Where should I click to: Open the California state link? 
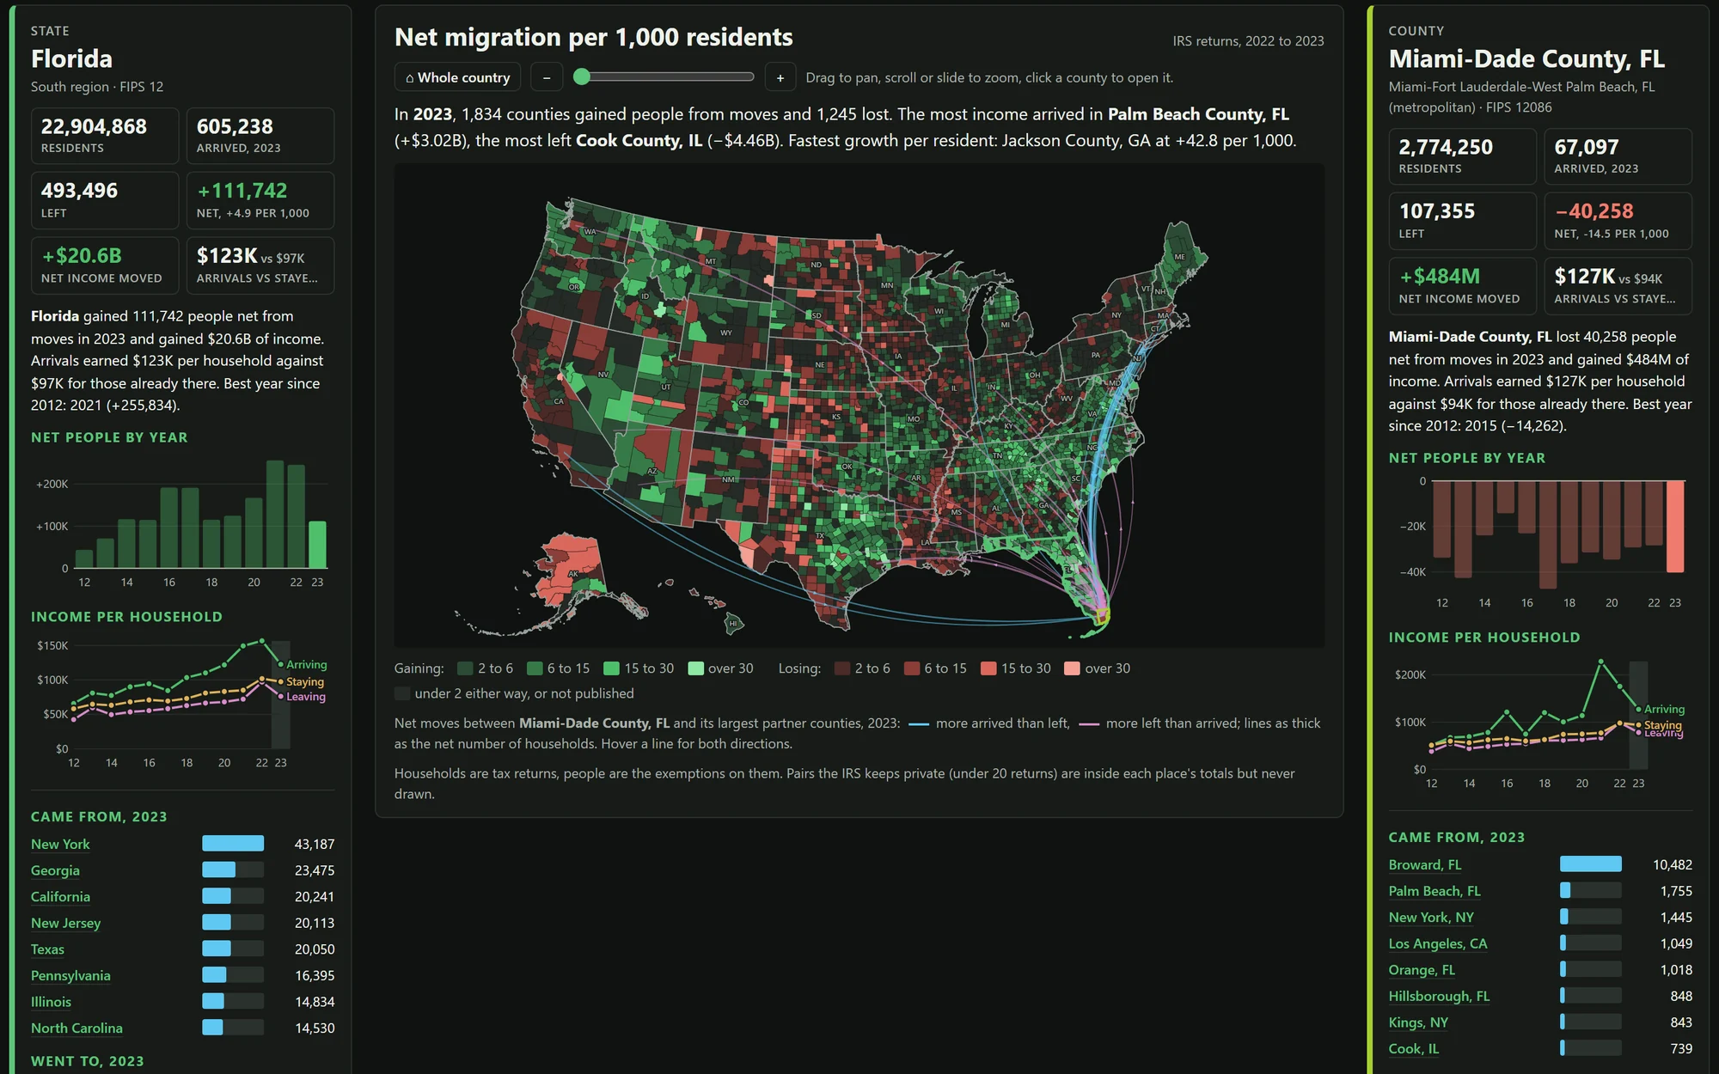click(60, 896)
